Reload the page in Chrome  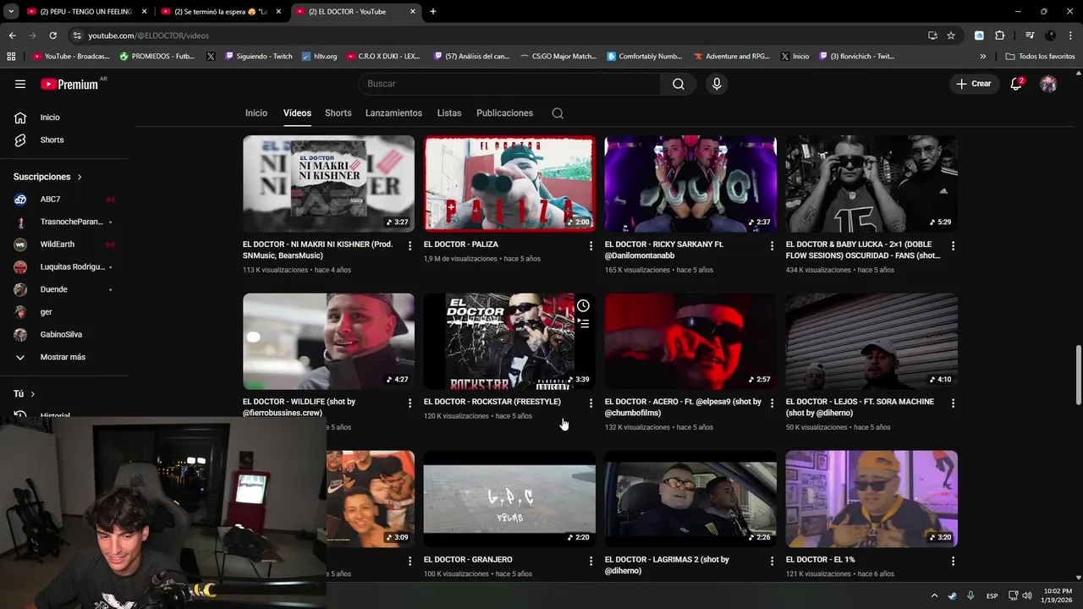pyautogui.click(x=52, y=36)
